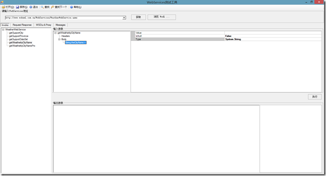326x176 pixels.
Task: Click the Find (查找) magnifier icon
Action: point(42,7)
